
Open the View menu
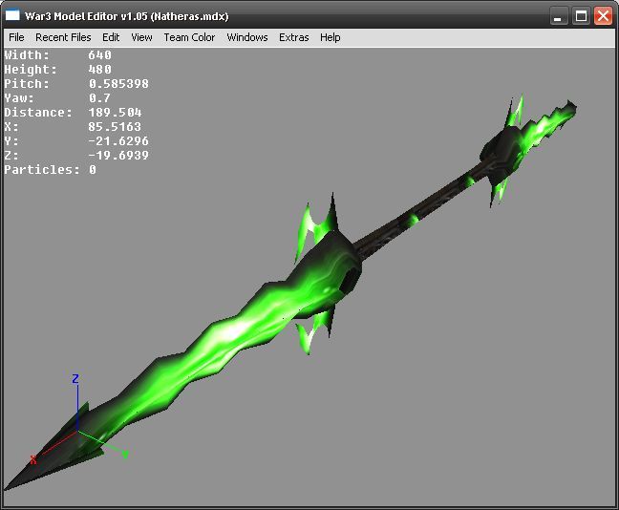click(x=141, y=37)
